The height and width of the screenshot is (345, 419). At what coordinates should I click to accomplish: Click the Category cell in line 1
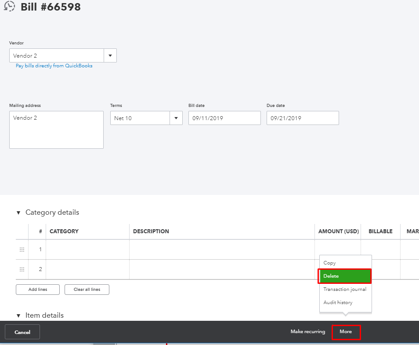click(x=88, y=250)
